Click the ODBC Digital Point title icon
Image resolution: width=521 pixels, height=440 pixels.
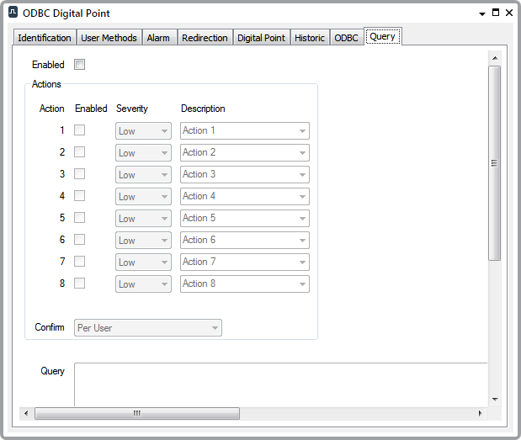tap(13, 13)
